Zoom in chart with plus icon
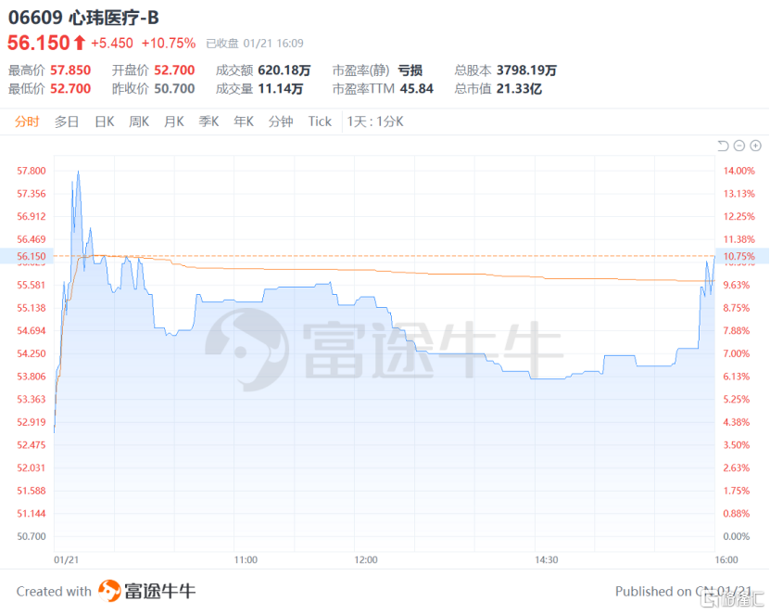Viewport: 770px width, 614px height. [x=756, y=146]
